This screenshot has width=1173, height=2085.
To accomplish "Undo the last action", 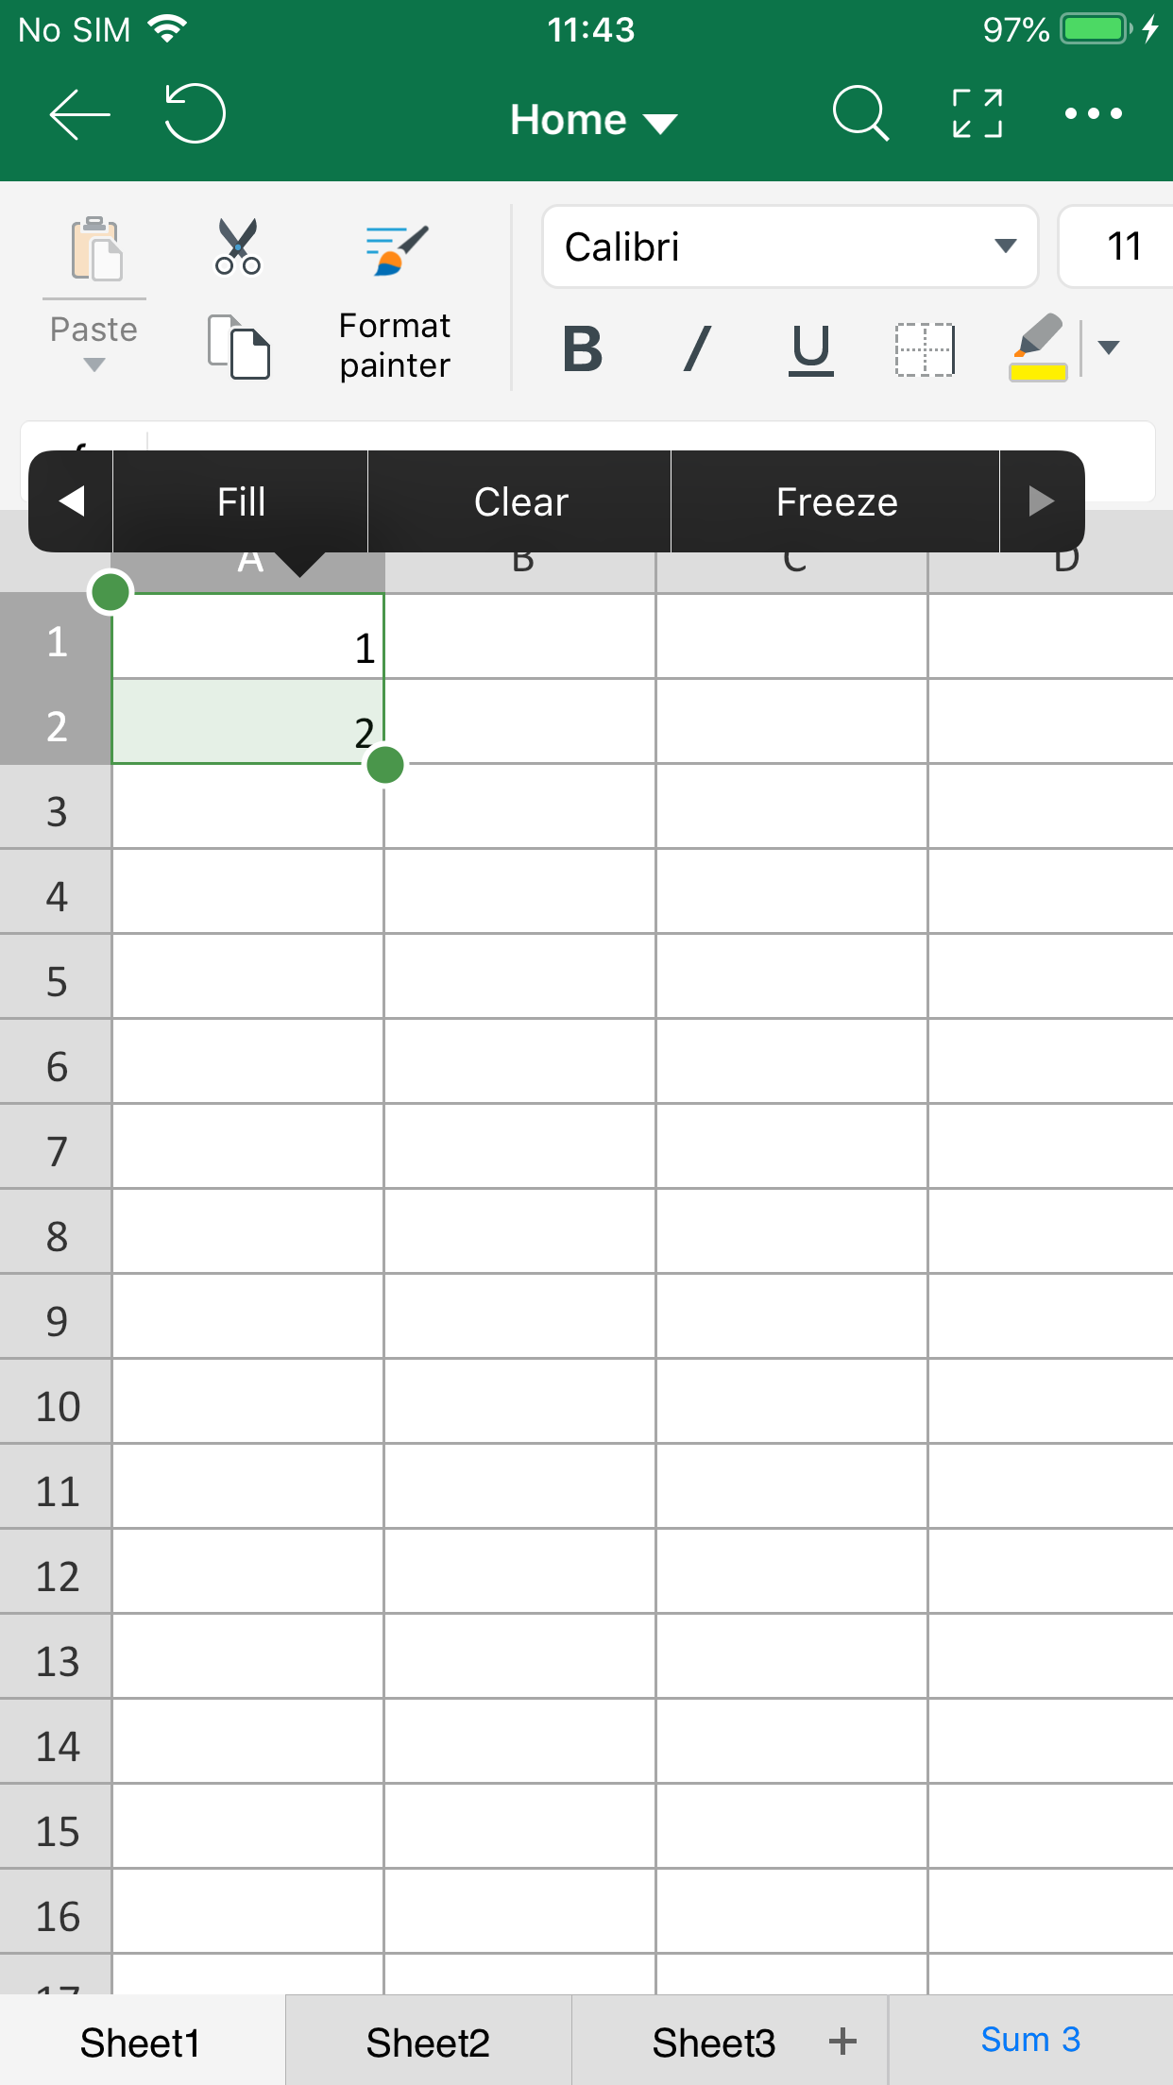I will (194, 113).
